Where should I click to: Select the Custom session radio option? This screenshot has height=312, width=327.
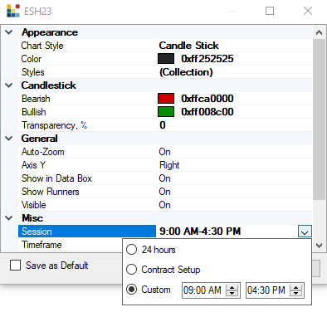[x=131, y=290]
